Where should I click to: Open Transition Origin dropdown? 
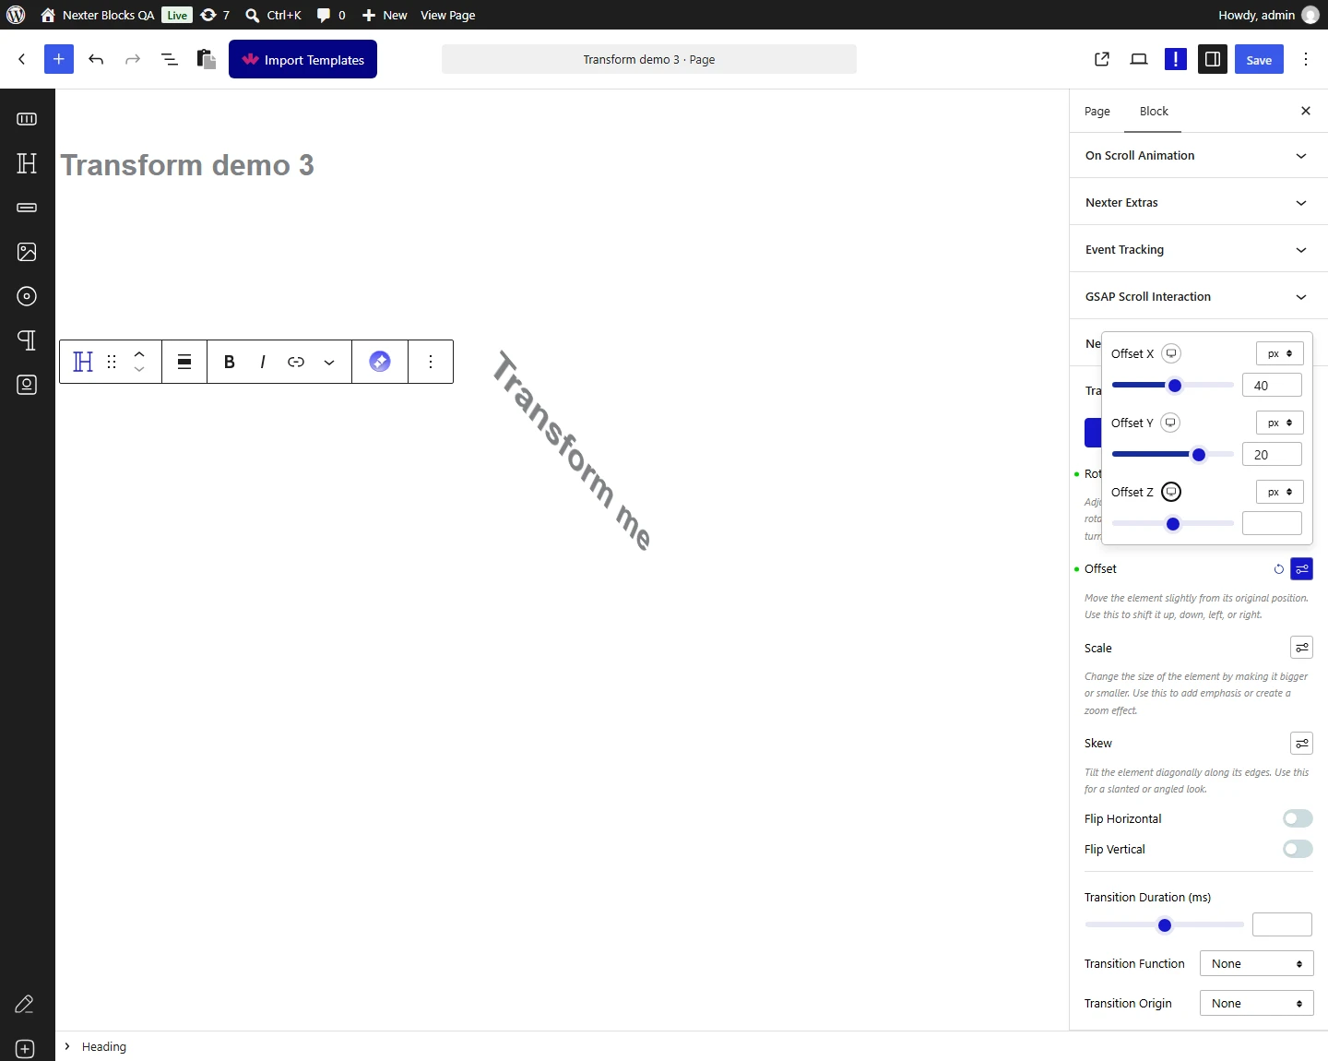pos(1256,1004)
